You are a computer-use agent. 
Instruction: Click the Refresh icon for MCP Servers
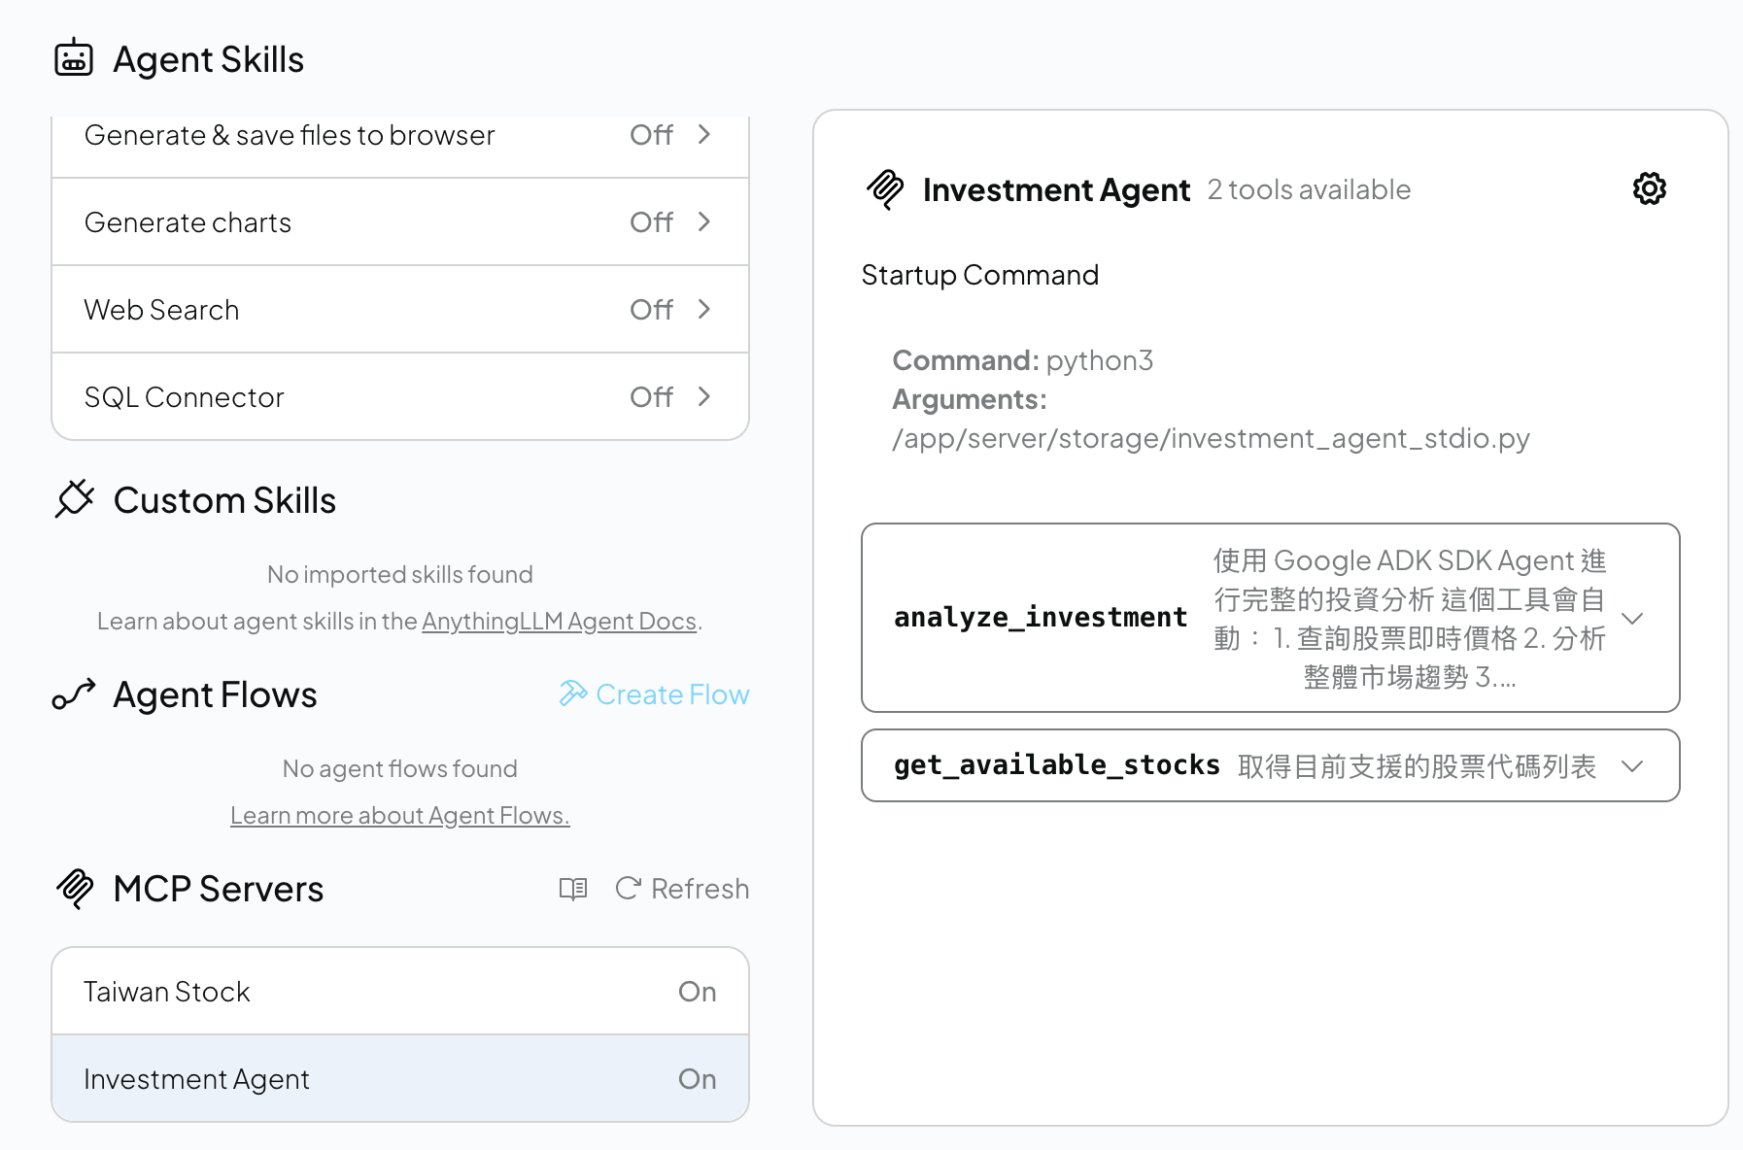(x=627, y=888)
